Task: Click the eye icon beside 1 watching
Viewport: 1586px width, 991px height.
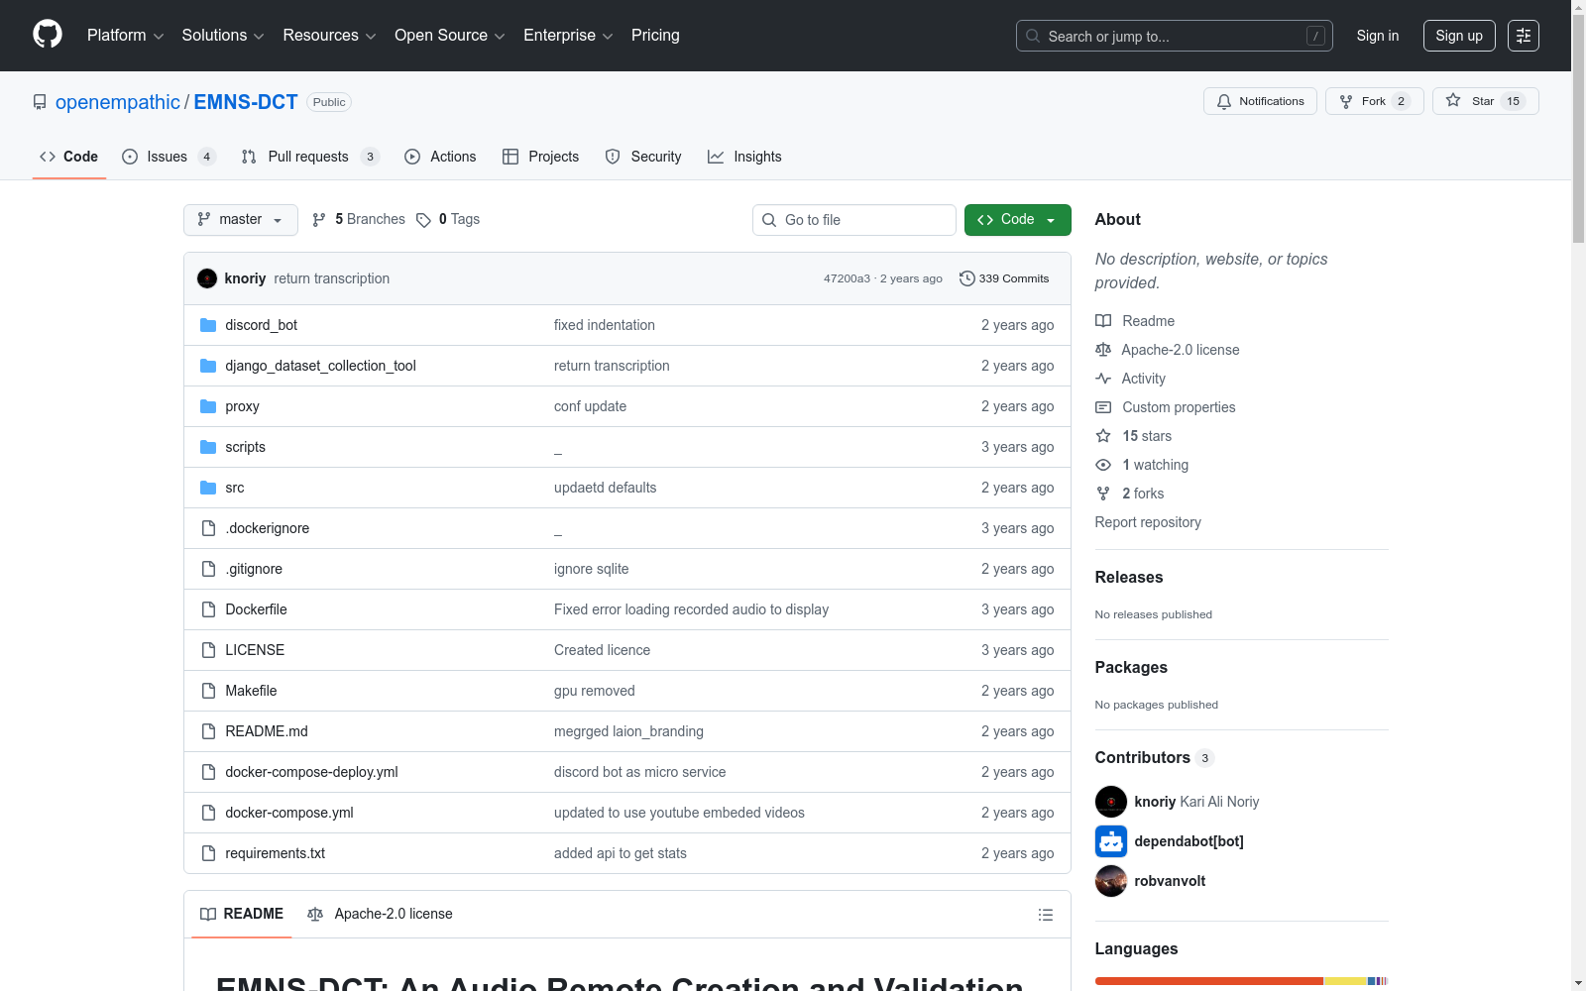Action: [x=1103, y=465]
